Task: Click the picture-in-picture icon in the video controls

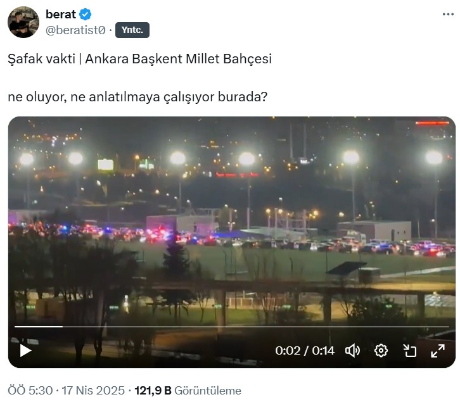Action: point(409,350)
